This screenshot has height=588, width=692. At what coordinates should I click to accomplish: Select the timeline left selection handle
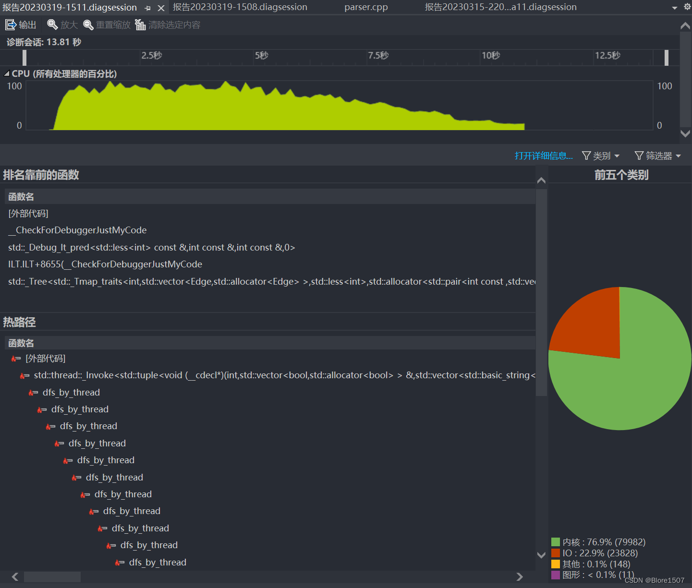point(24,58)
